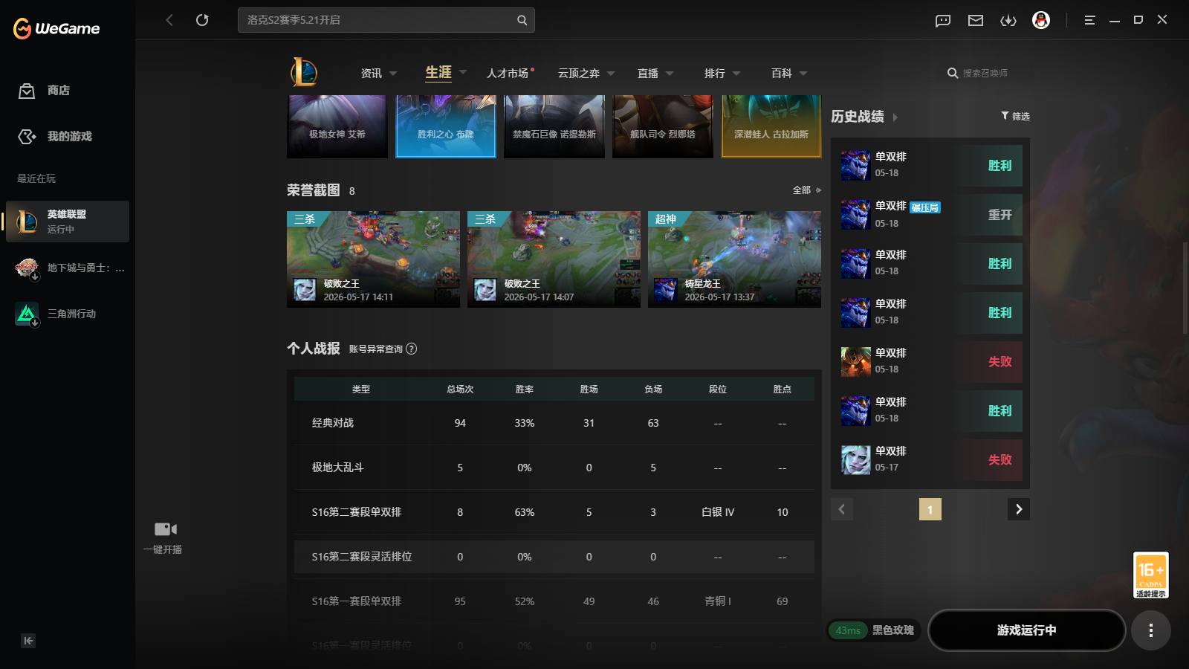Screen dimensions: 1189x669
Task: Switch to 生涯 tab
Action: tap(438, 72)
